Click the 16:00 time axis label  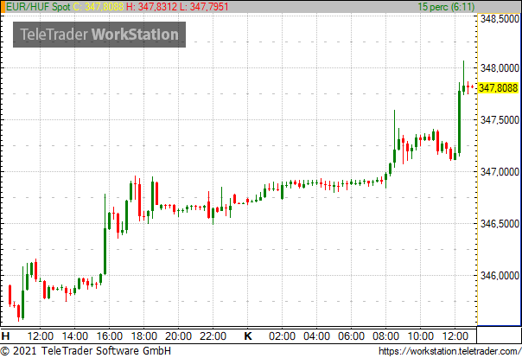click(x=109, y=336)
